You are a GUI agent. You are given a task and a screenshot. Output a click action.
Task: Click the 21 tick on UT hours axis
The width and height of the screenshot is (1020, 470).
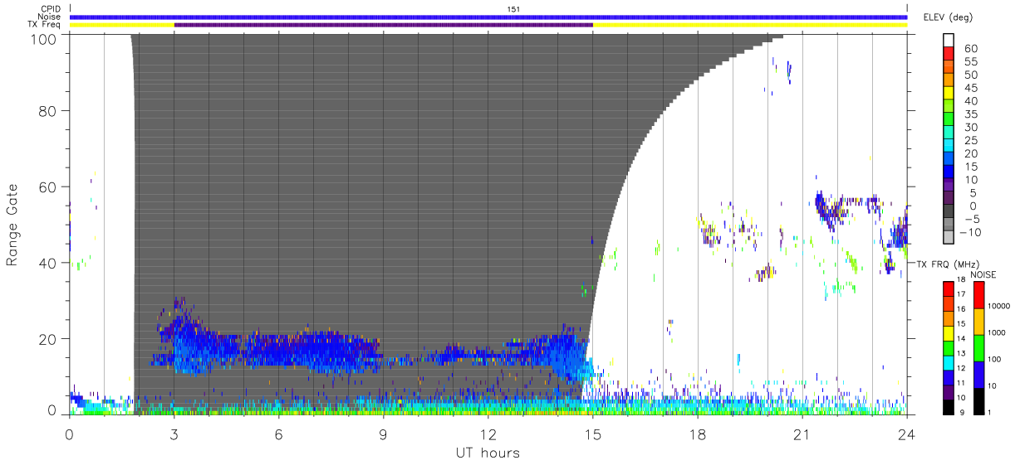(x=802, y=434)
